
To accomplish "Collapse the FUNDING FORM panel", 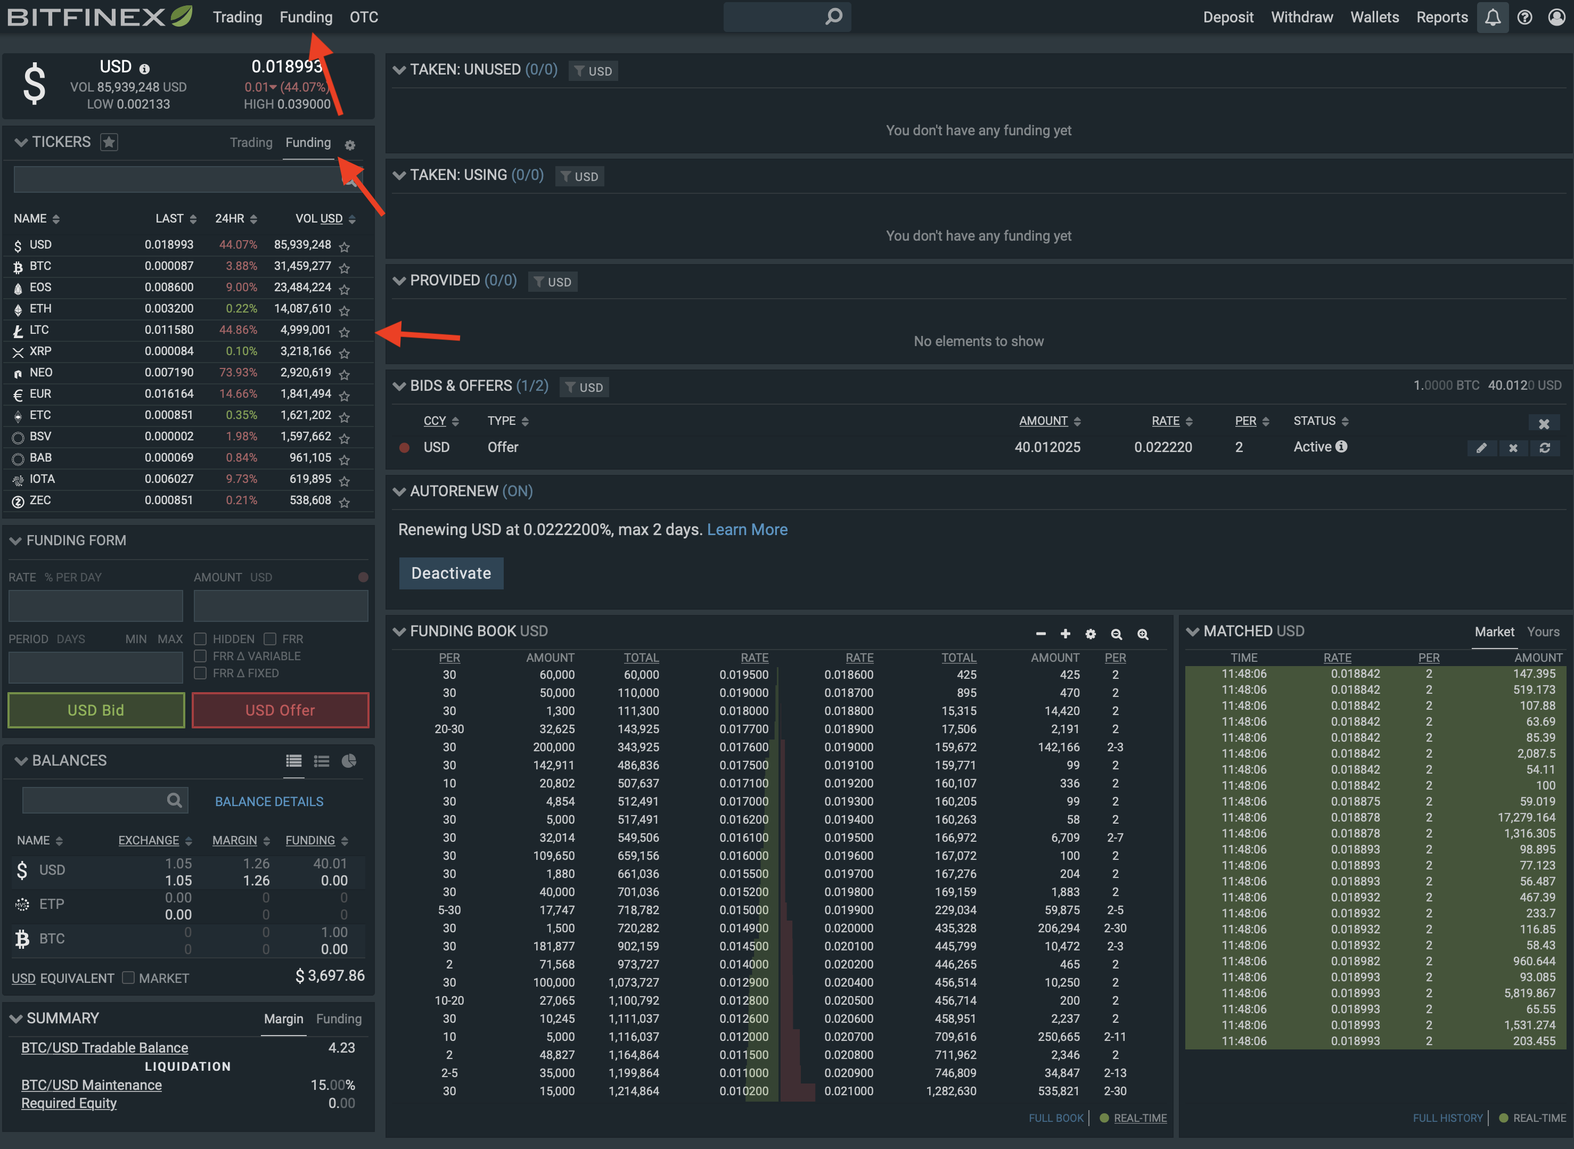I will (x=15, y=540).
